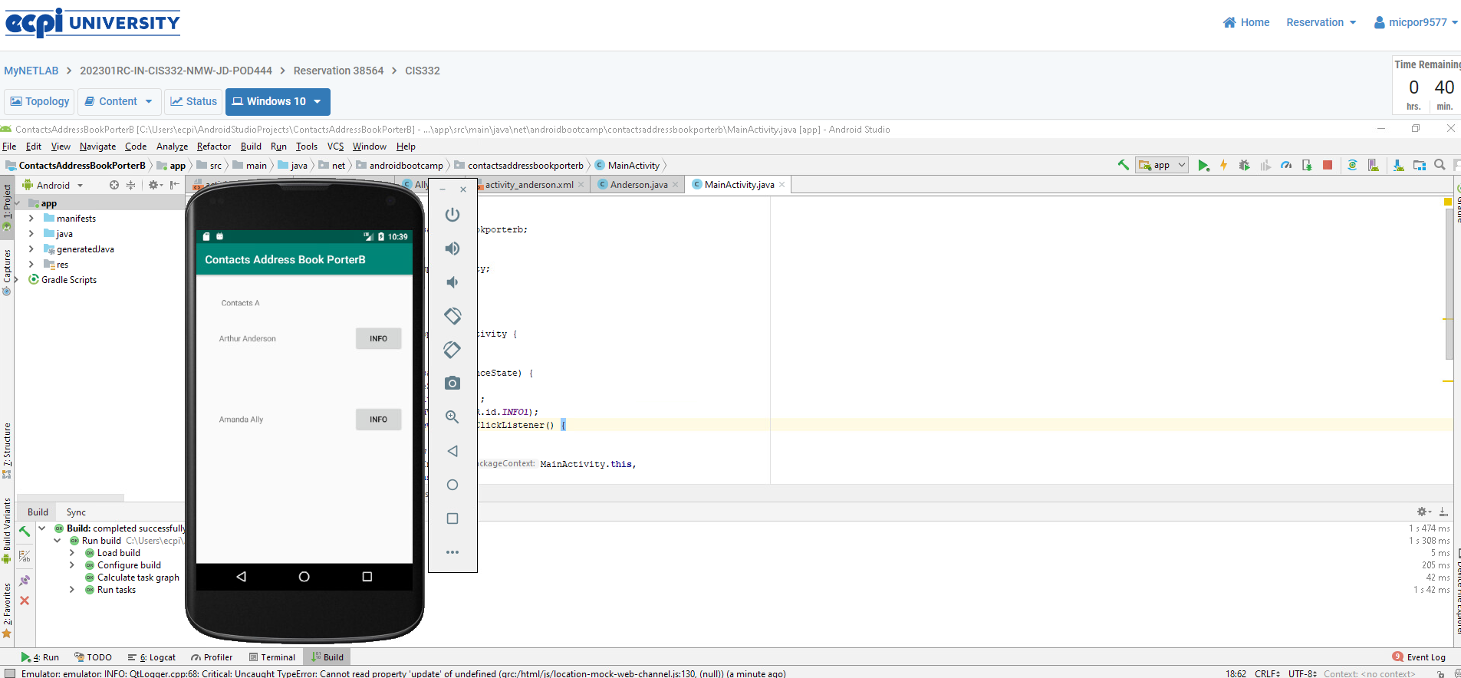This screenshot has width=1461, height=678.
Task: Open the Refactor menu
Action: (x=214, y=146)
